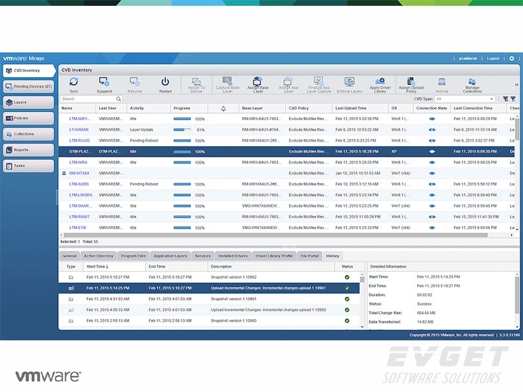This screenshot has width=523, height=392.
Task: Click the Apply Driver Library icon
Action: [380, 81]
